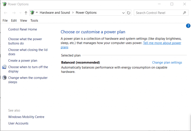Expand breadcrumb chevron after Hardware and Sound
The height and width of the screenshot is (131, 191).
73,13
